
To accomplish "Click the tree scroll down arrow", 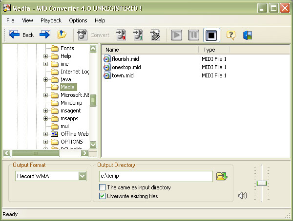I will coord(93,145).
